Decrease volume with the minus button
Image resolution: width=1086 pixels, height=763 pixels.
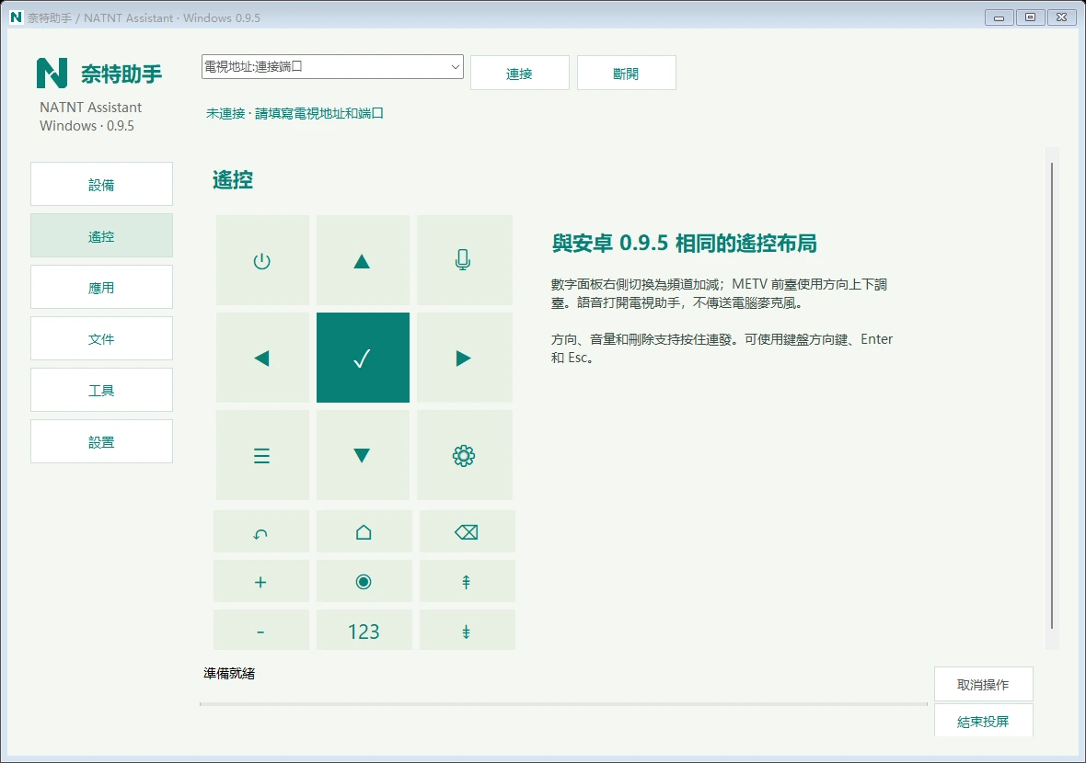[x=261, y=631]
